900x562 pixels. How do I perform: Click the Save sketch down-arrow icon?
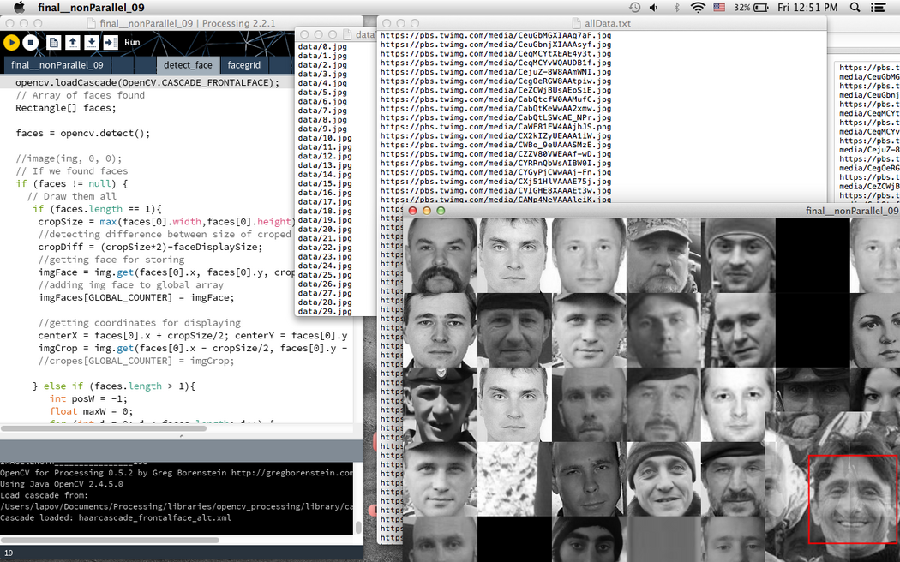pos(91,42)
